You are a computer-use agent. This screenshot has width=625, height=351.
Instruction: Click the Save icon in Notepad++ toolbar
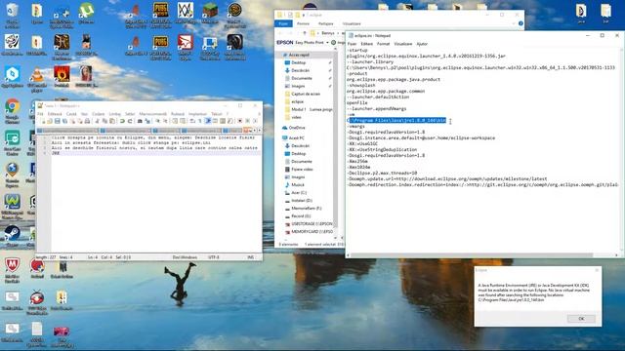(58, 121)
